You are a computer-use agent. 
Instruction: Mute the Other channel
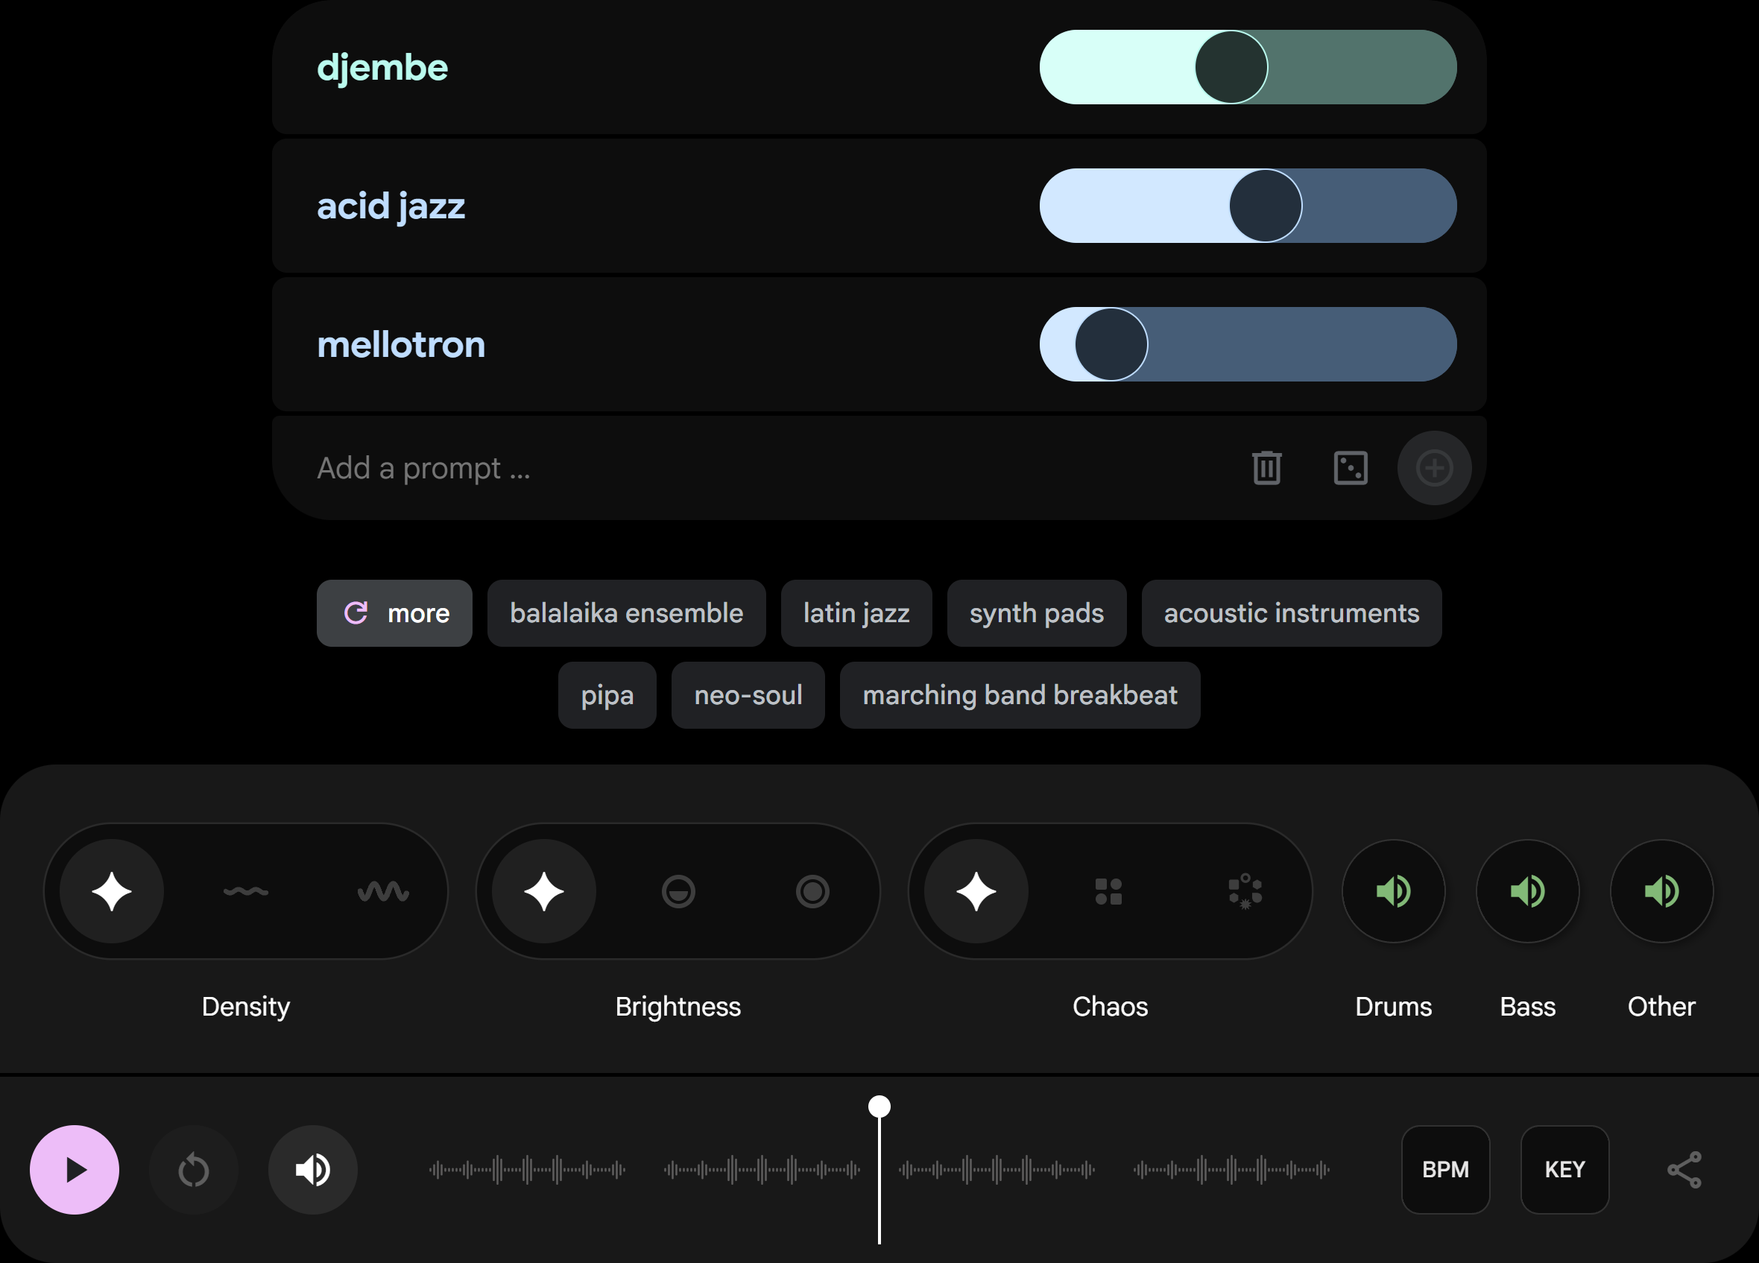tap(1661, 891)
